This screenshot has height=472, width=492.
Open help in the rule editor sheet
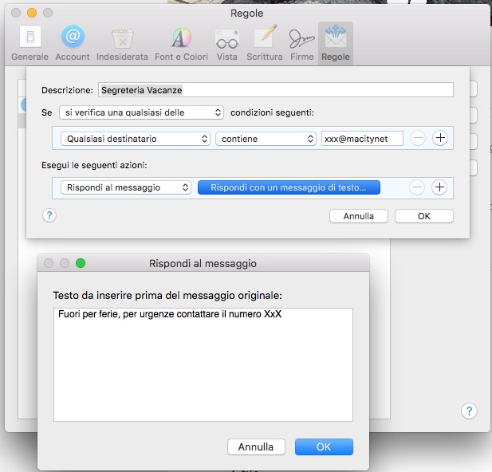pyautogui.click(x=49, y=215)
